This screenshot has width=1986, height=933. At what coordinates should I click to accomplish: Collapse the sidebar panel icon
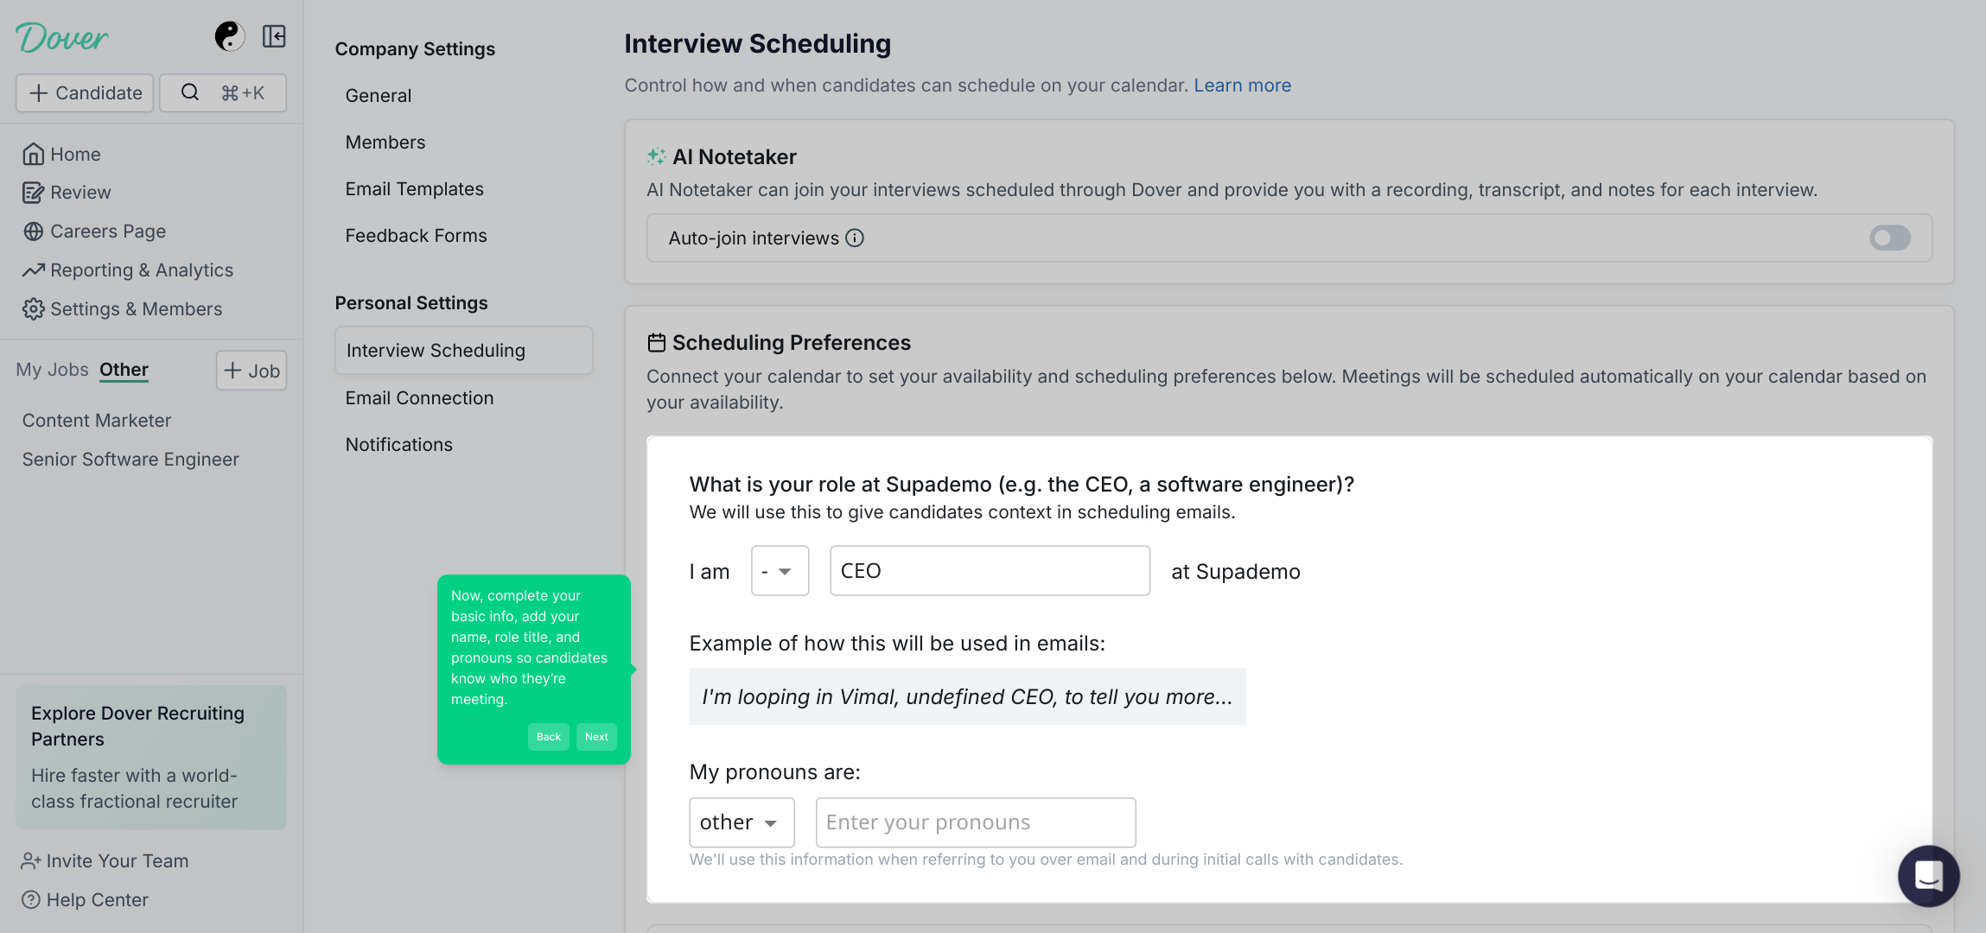274,36
